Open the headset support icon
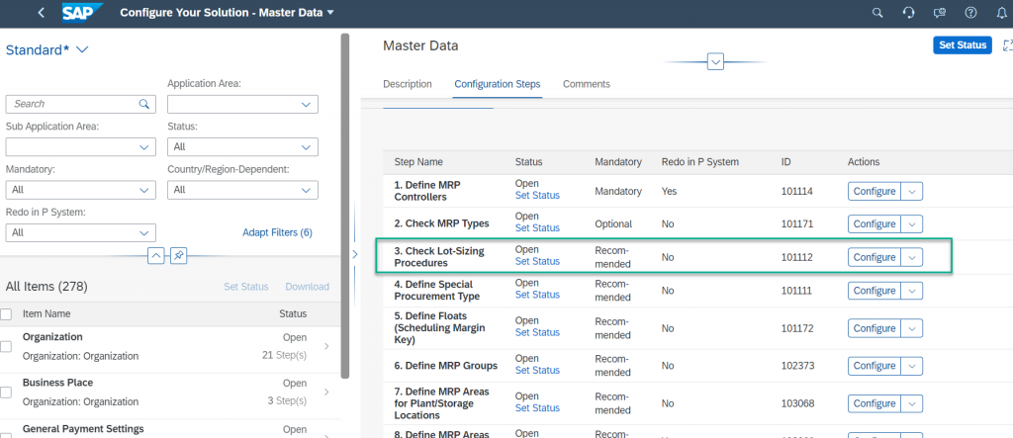 [908, 12]
